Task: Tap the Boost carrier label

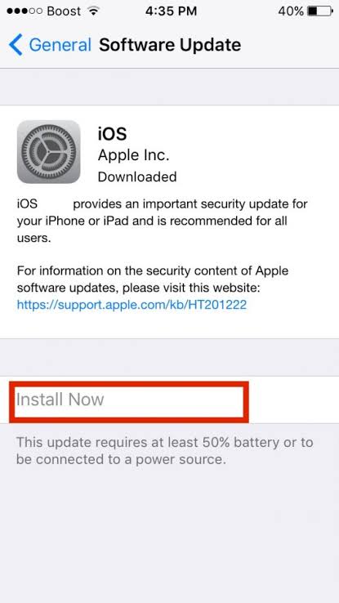Action: (x=65, y=11)
